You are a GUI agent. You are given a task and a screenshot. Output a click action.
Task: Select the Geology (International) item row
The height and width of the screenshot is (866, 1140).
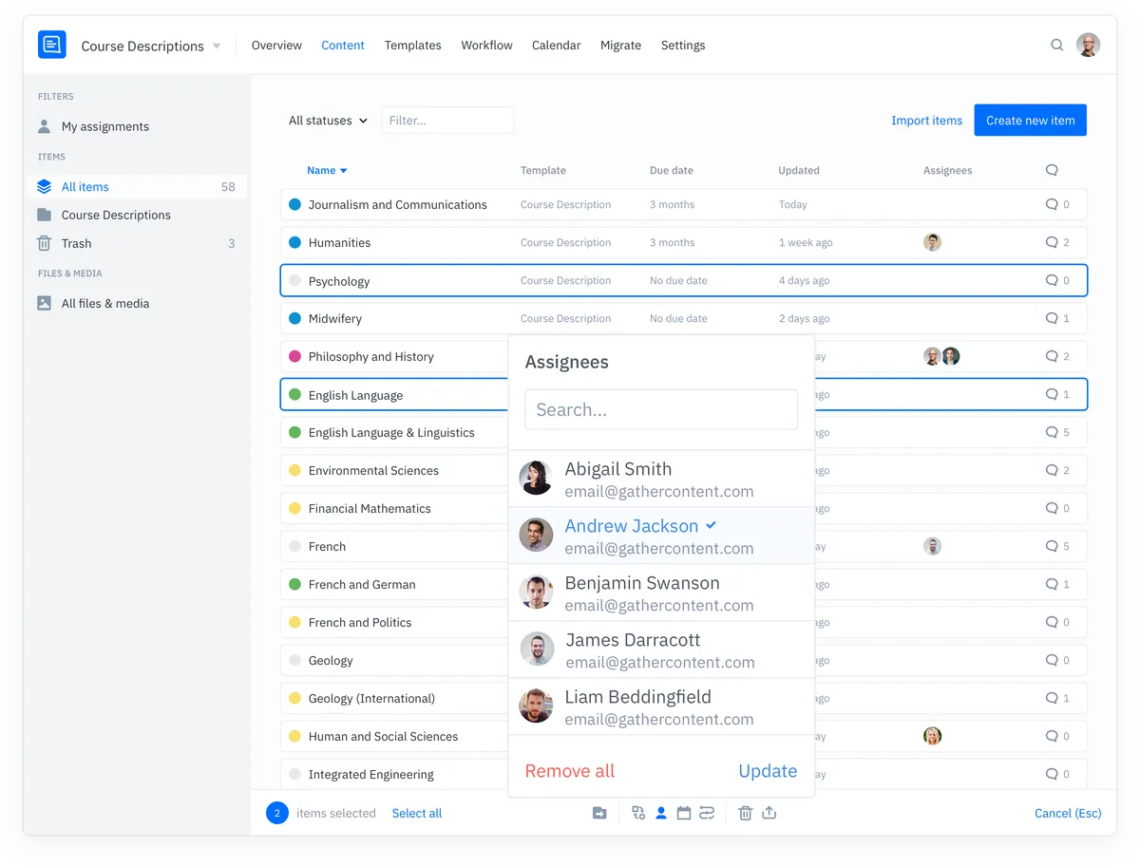(x=684, y=698)
